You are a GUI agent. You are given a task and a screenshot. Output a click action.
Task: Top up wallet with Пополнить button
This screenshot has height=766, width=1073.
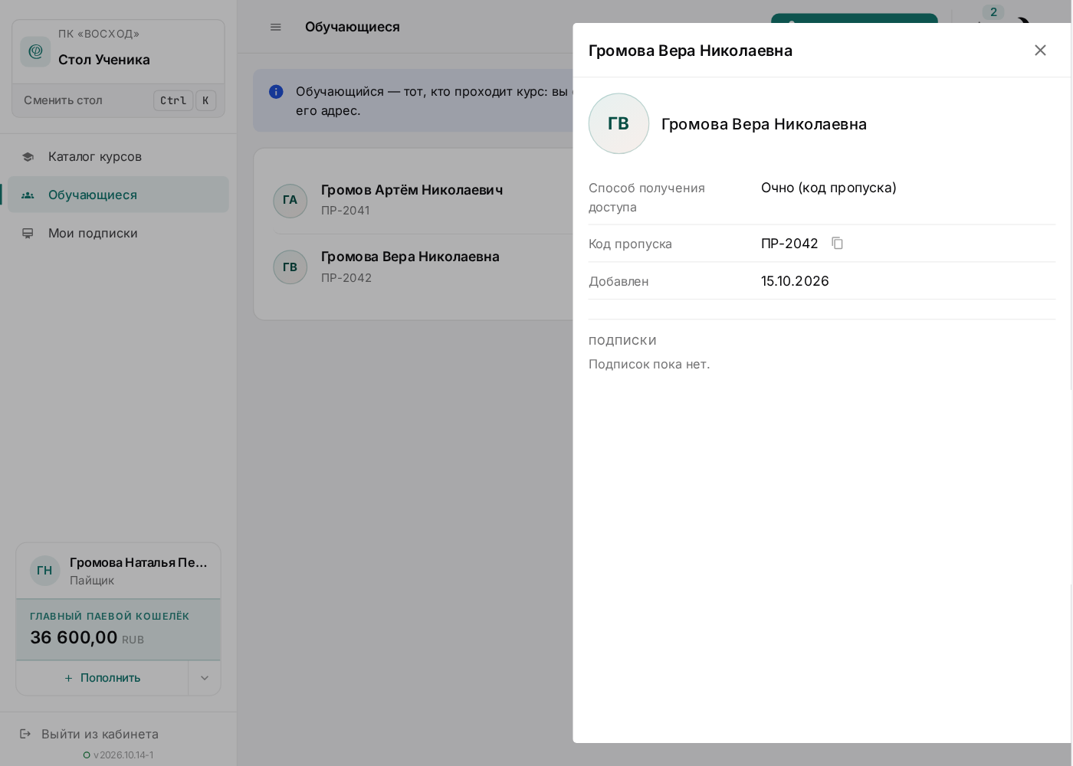(x=103, y=678)
